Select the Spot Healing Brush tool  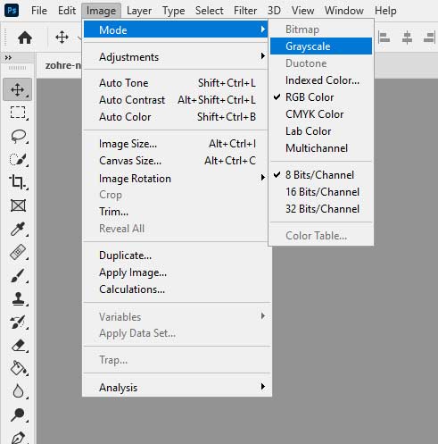point(18,252)
